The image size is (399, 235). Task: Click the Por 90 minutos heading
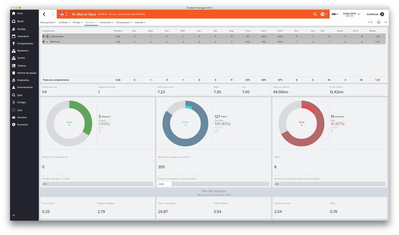(x=214, y=191)
